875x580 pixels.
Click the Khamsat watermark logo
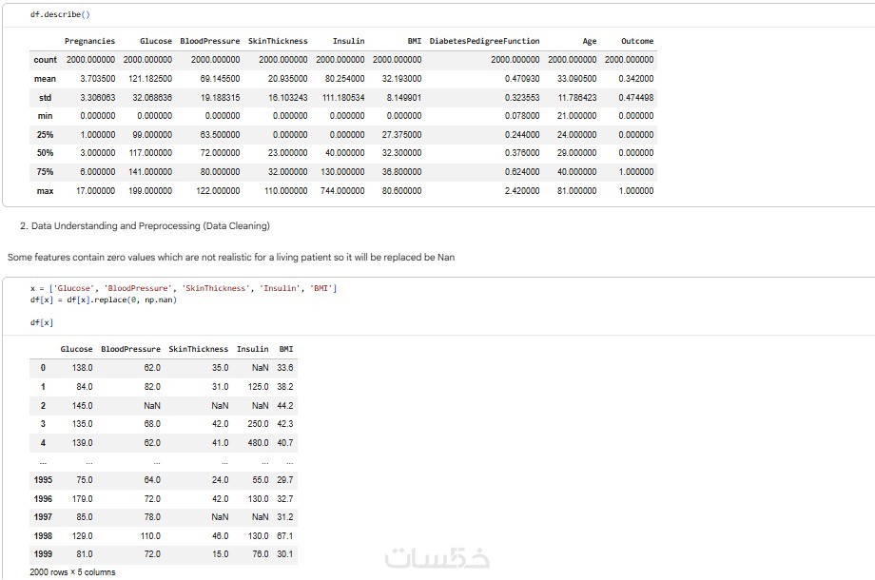(437, 558)
